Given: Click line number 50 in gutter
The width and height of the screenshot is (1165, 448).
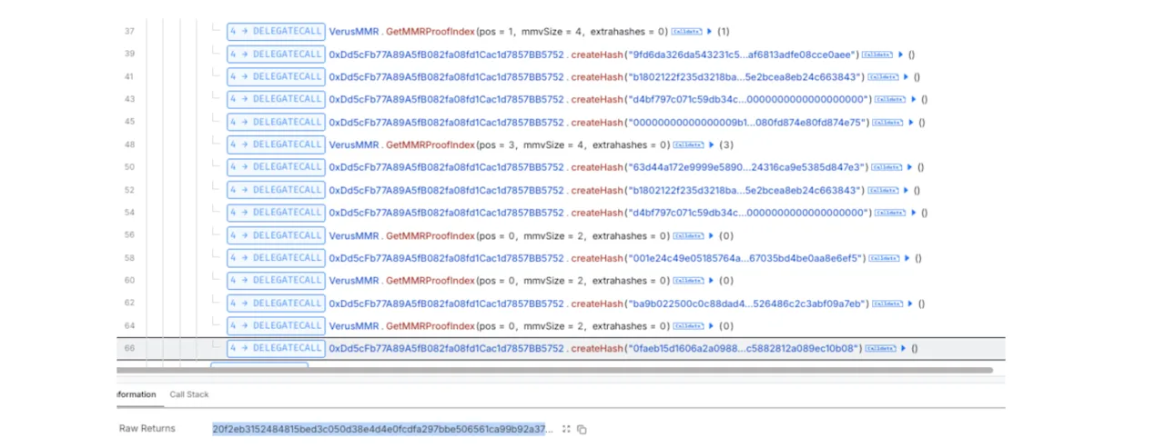Looking at the screenshot, I should [x=129, y=167].
